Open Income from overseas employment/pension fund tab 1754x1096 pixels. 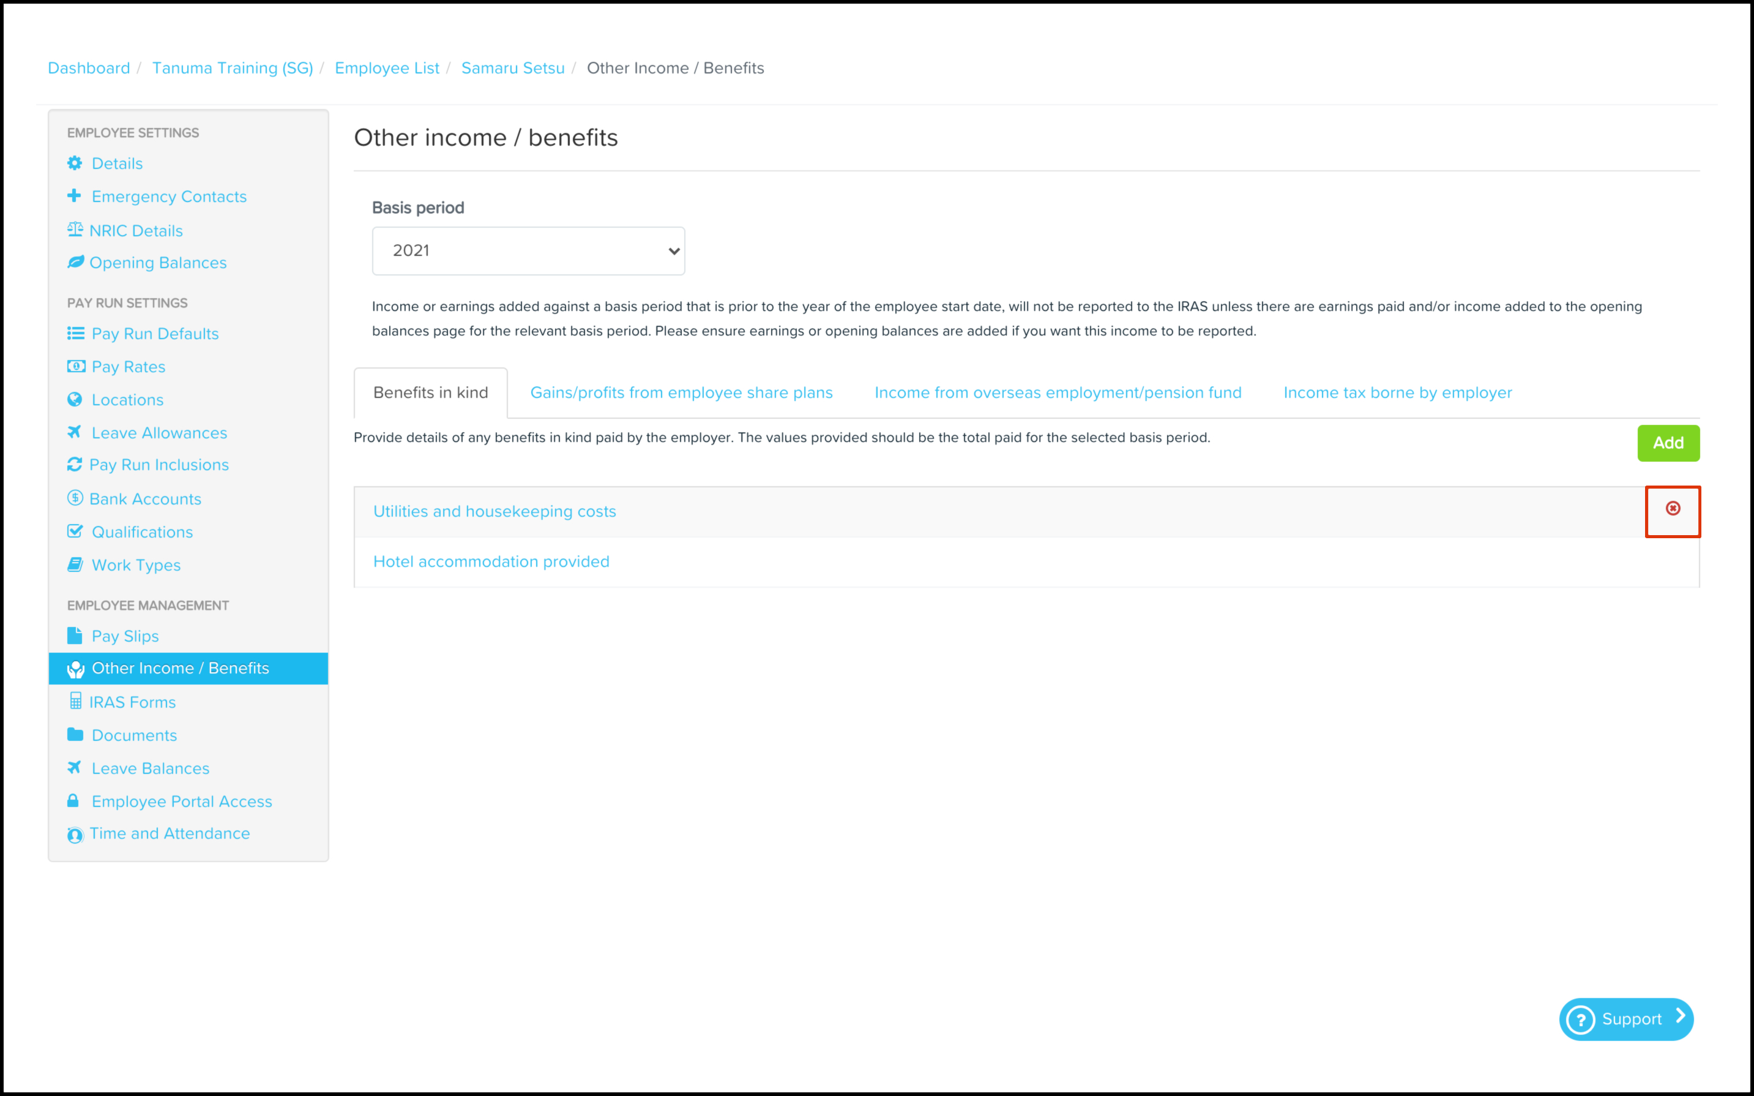coord(1057,392)
